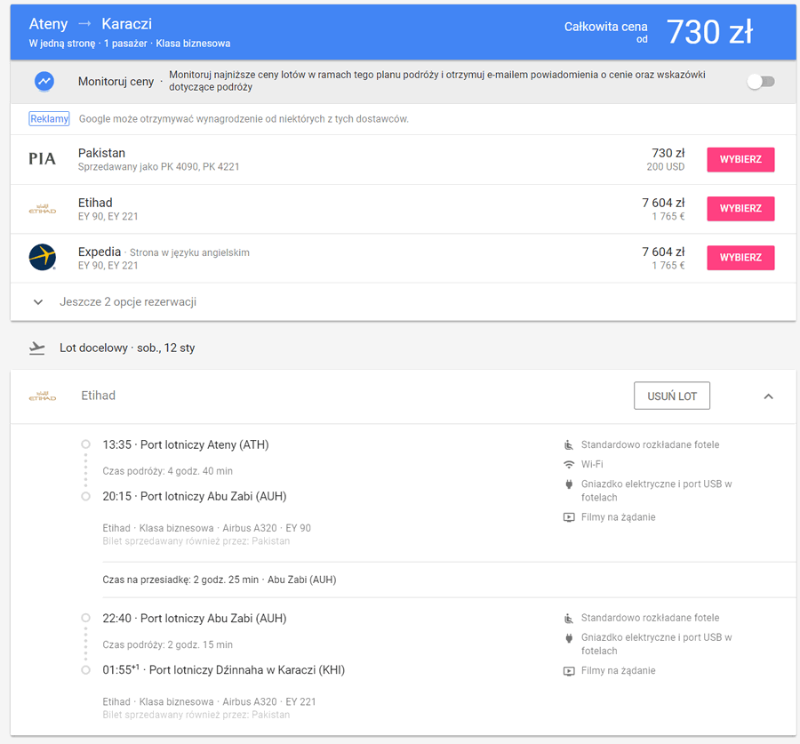
Task: Click 'Strona w języku angielskim' next to Expedia
Action: [x=189, y=252]
